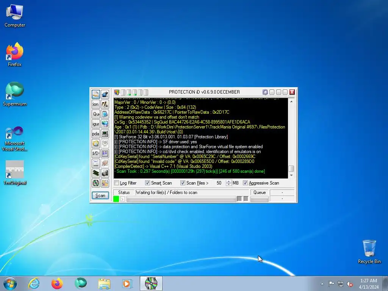Click the white notepad icon in the sidebar

tap(96, 163)
